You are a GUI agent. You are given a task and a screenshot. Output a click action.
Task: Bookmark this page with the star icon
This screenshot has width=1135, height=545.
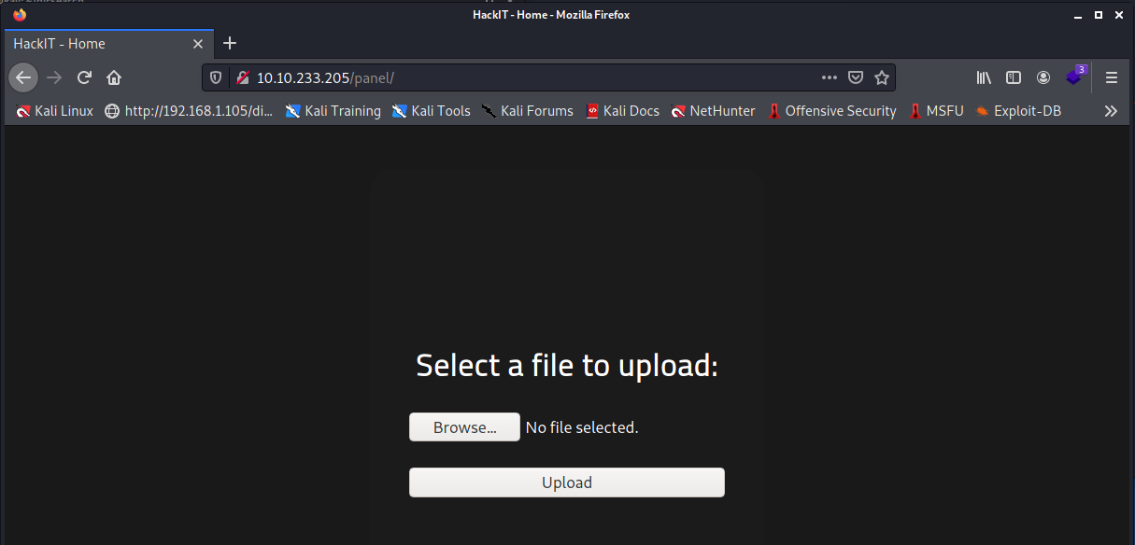point(881,77)
